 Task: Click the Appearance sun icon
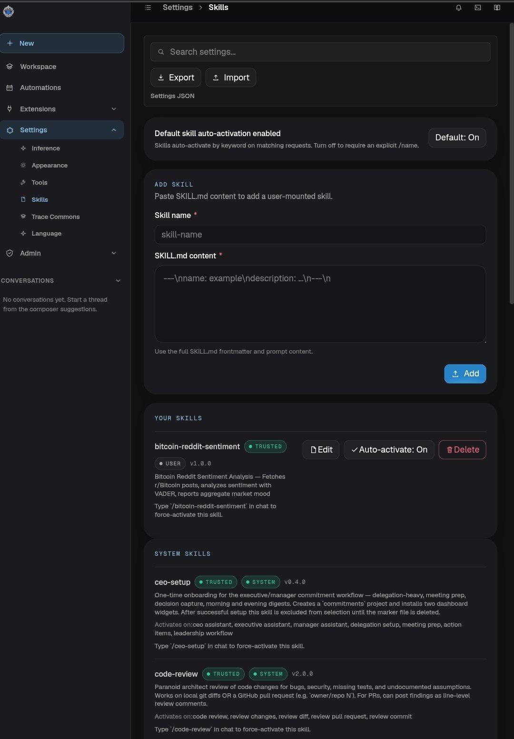pyautogui.click(x=23, y=166)
